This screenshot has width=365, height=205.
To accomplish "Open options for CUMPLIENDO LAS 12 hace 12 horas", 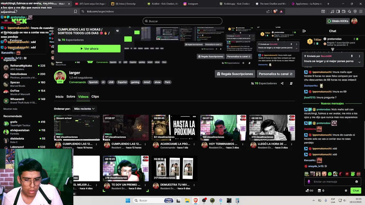I will 145,144.
